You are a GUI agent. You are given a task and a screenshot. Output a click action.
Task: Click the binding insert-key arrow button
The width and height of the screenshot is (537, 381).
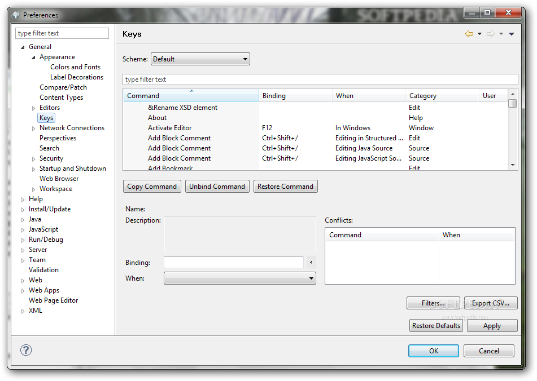coord(311,263)
